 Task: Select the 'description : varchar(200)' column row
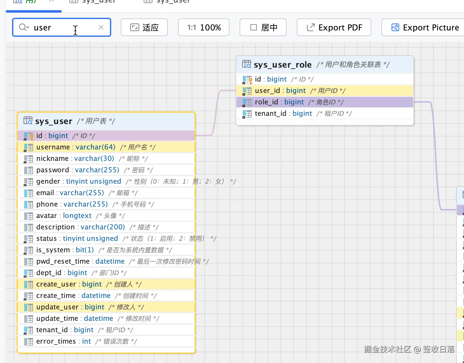click(106, 227)
